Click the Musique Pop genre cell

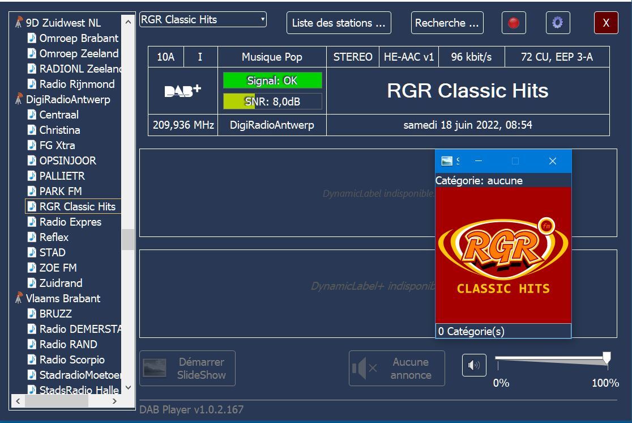[x=272, y=57]
